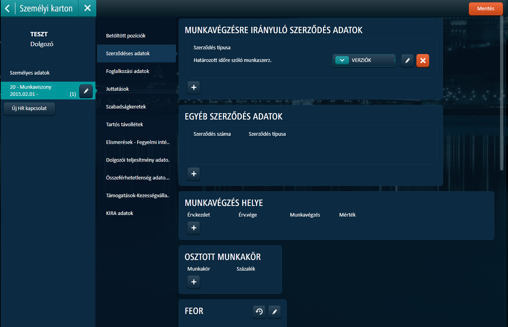
Task: Click the Szerződés száma column header
Action: (212, 134)
